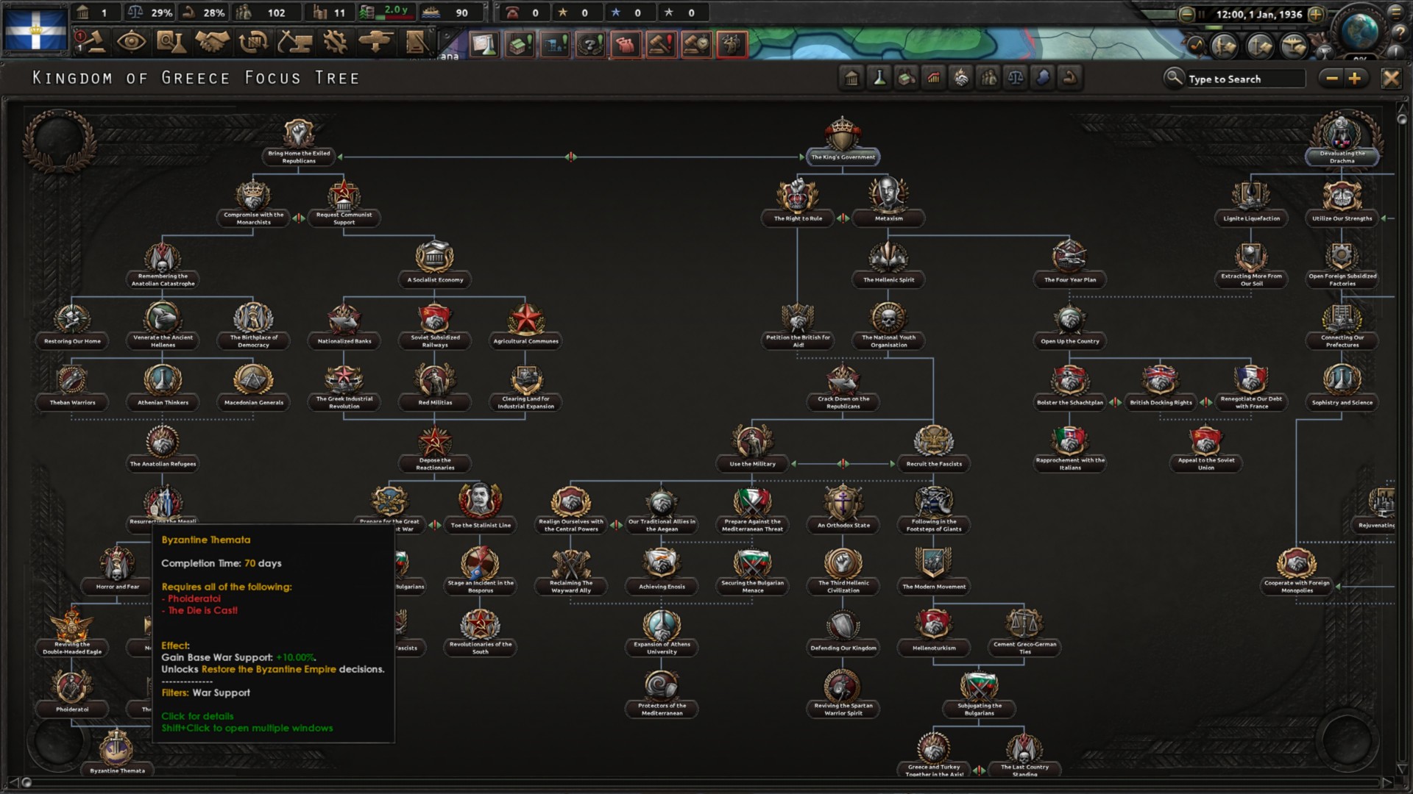Toggle the stability scales focus filter

(x=1016, y=78)
